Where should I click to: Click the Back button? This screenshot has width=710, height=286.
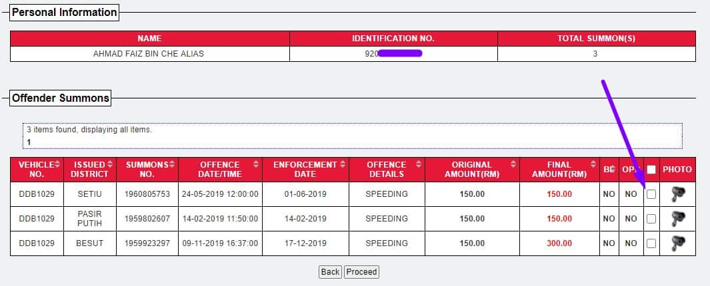[x=330, y=272]
